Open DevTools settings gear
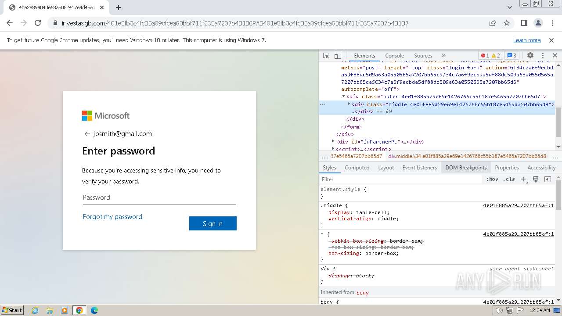The width and height of the screenshot is (562, 316). pos(530,55)
